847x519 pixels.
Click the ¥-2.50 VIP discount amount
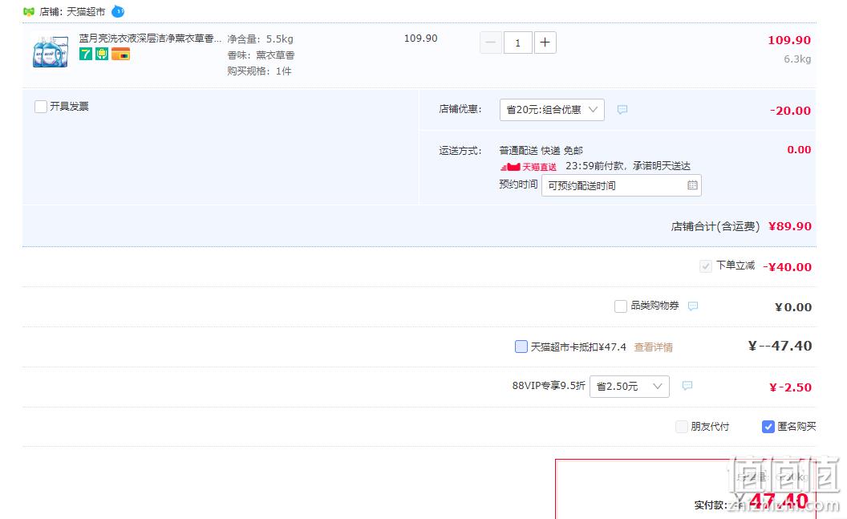(790, 387)
